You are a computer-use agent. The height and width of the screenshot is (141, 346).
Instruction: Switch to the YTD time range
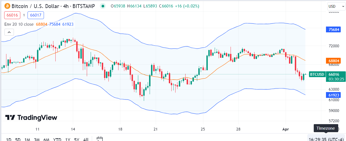pyautogui.click(x=57, y=139)
